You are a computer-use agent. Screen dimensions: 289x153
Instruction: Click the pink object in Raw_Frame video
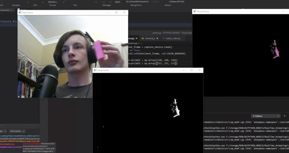point(100,50)
